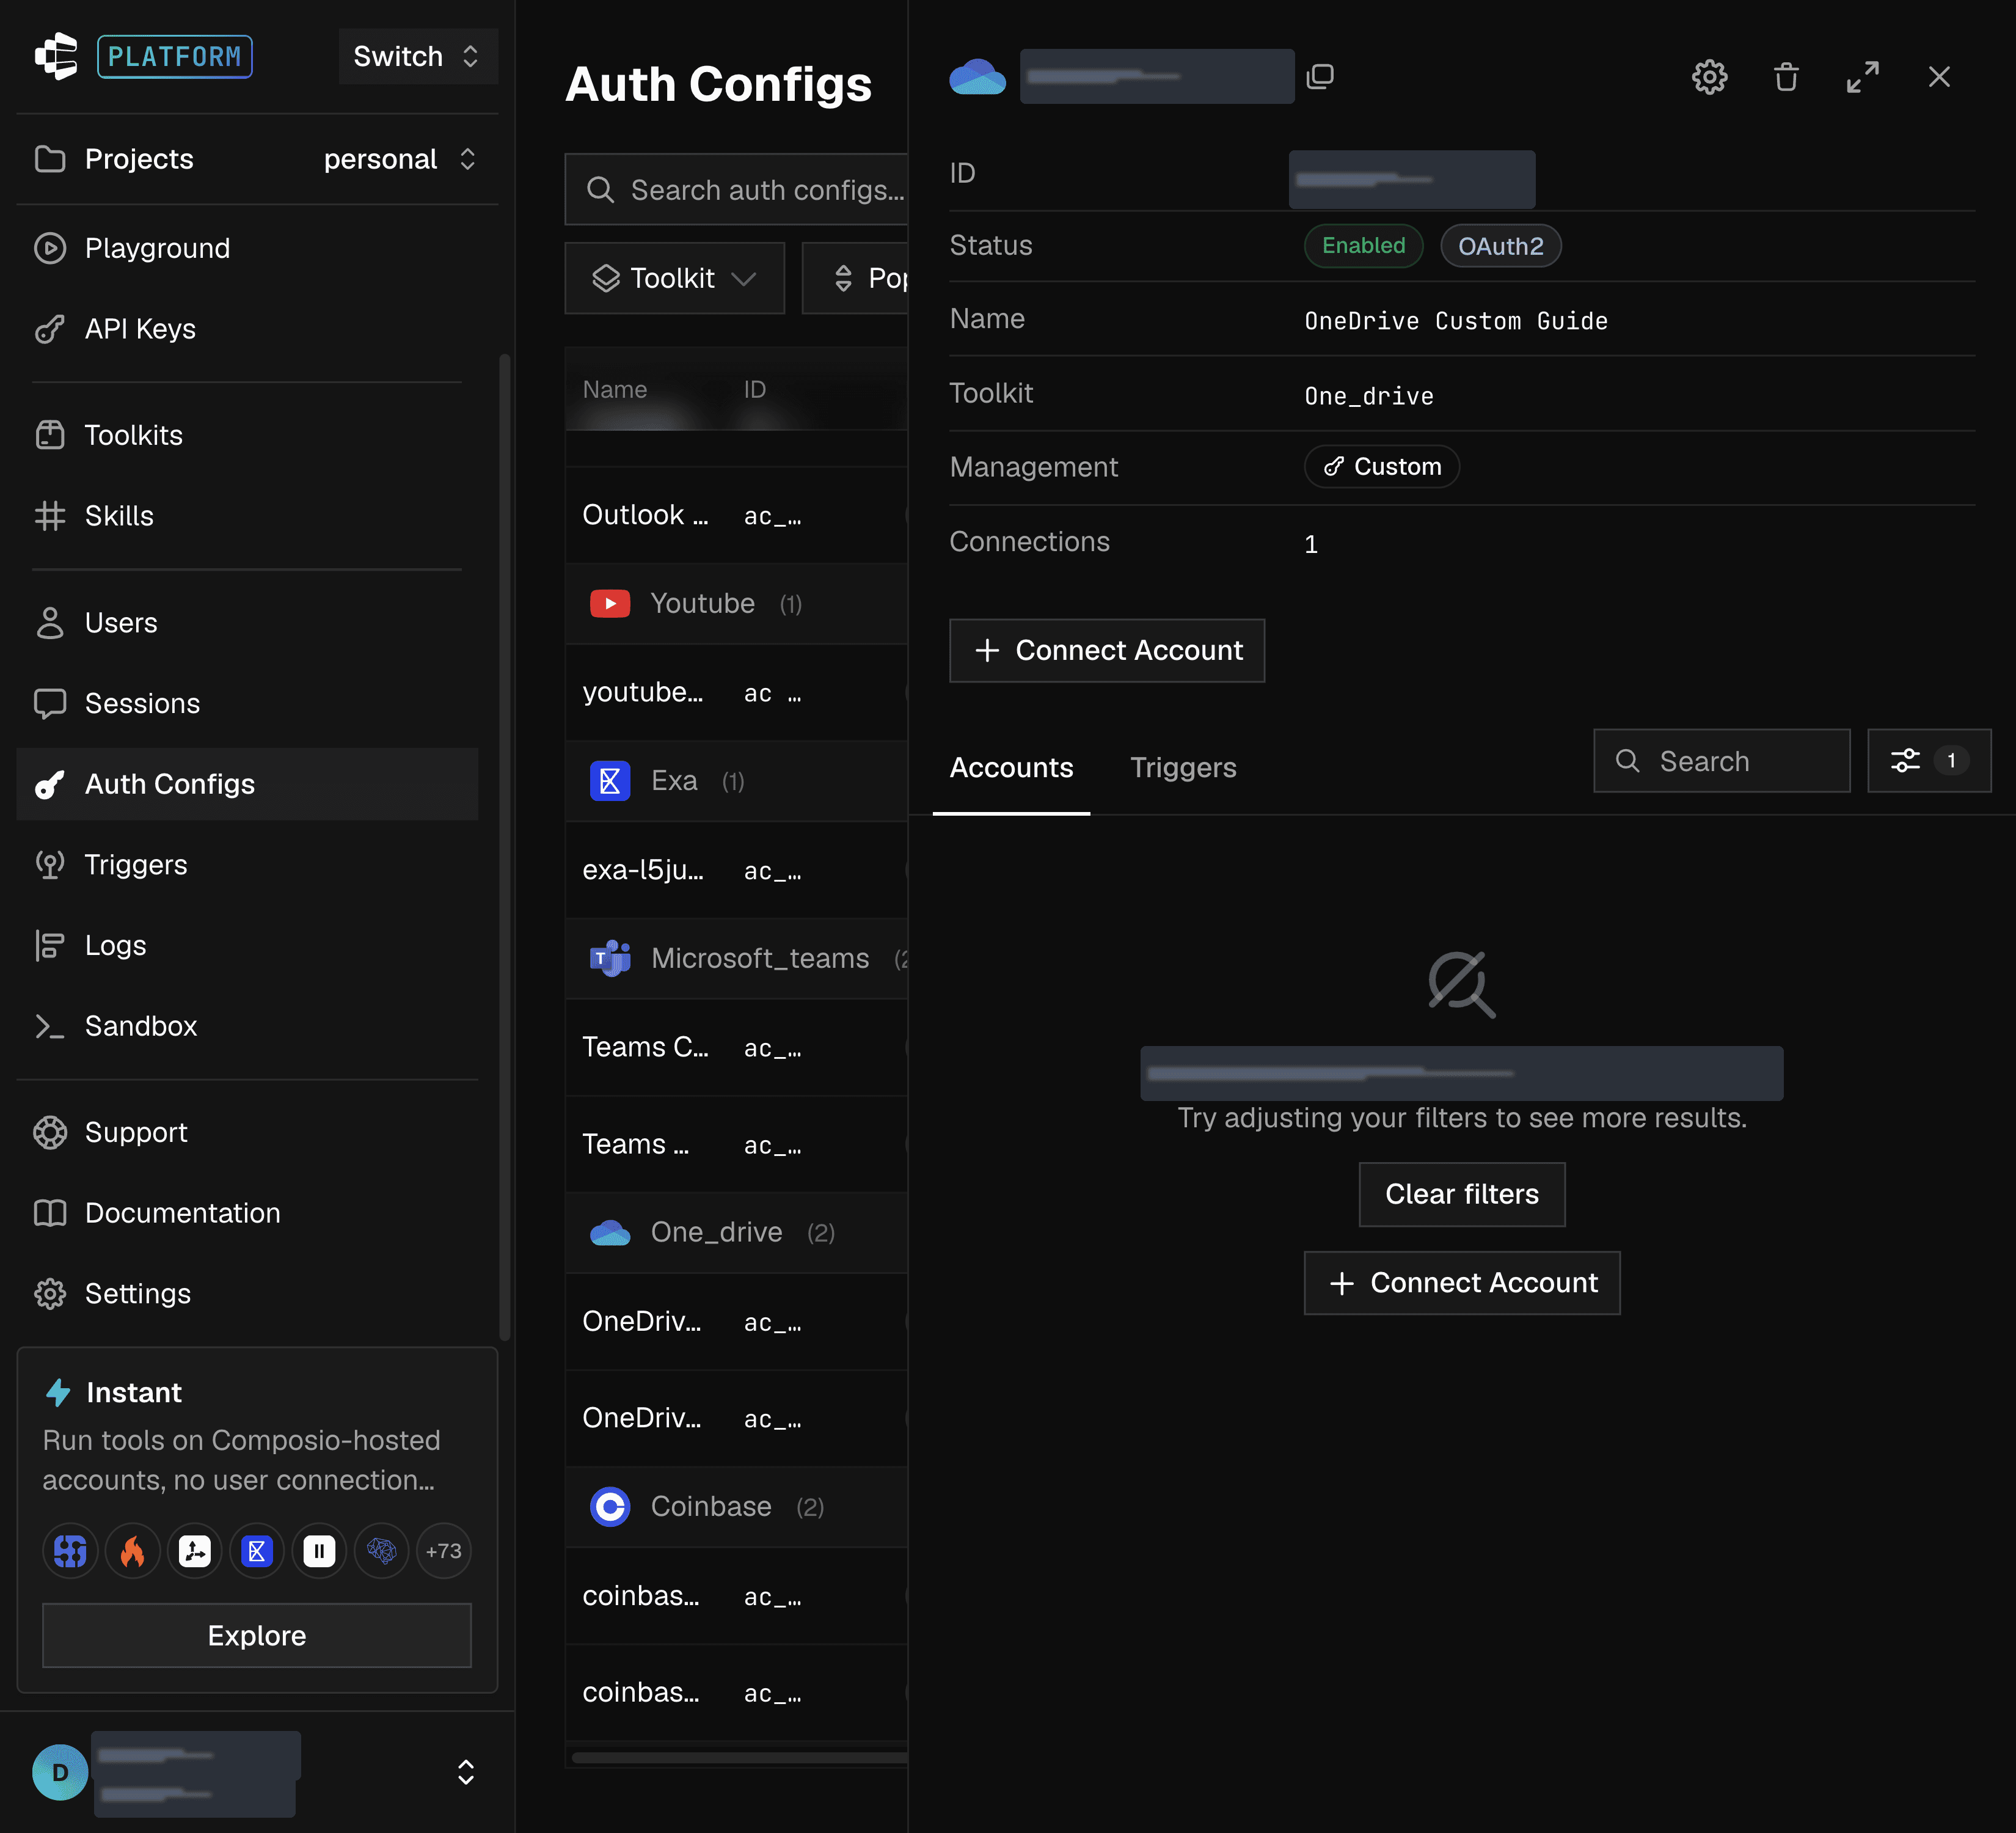The height and width of the screenshot is (1833, 2016).
Task: Click the brain tool icon in Instant card
Action: [x=381, y=1551]
